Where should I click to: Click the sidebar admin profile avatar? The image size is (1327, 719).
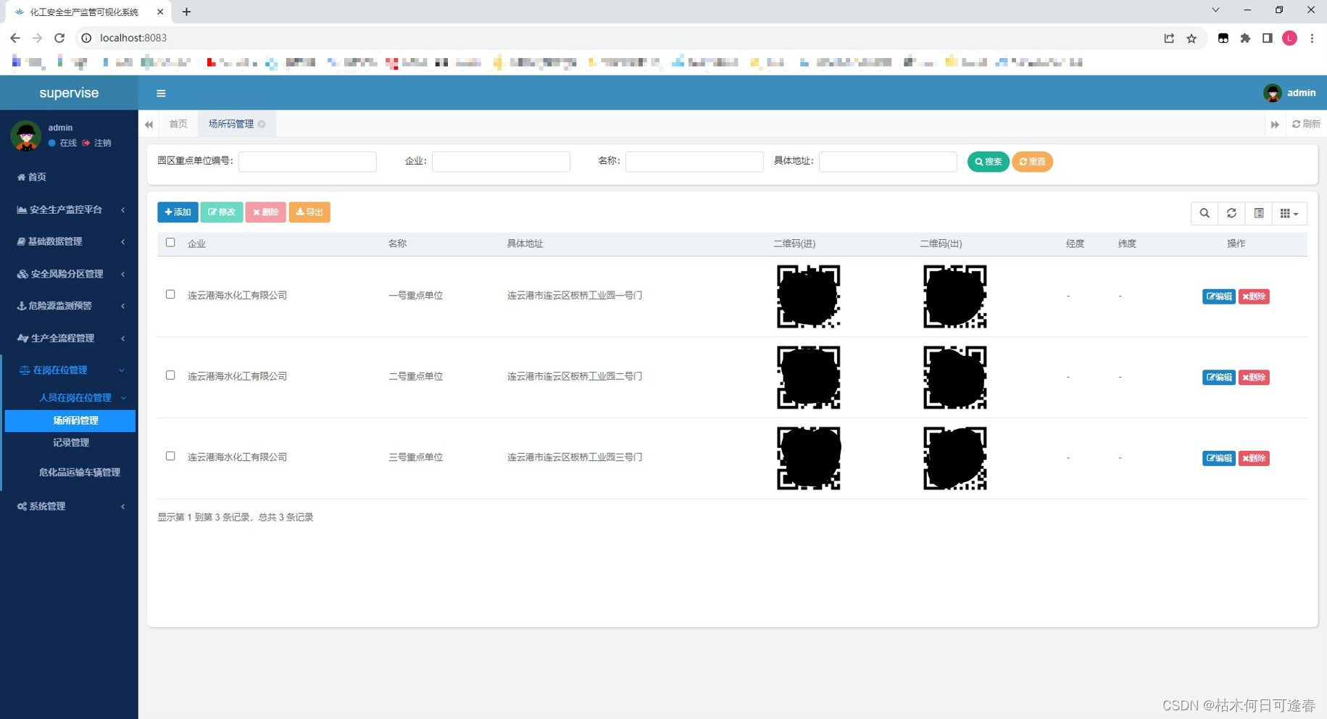coord(26,135)
